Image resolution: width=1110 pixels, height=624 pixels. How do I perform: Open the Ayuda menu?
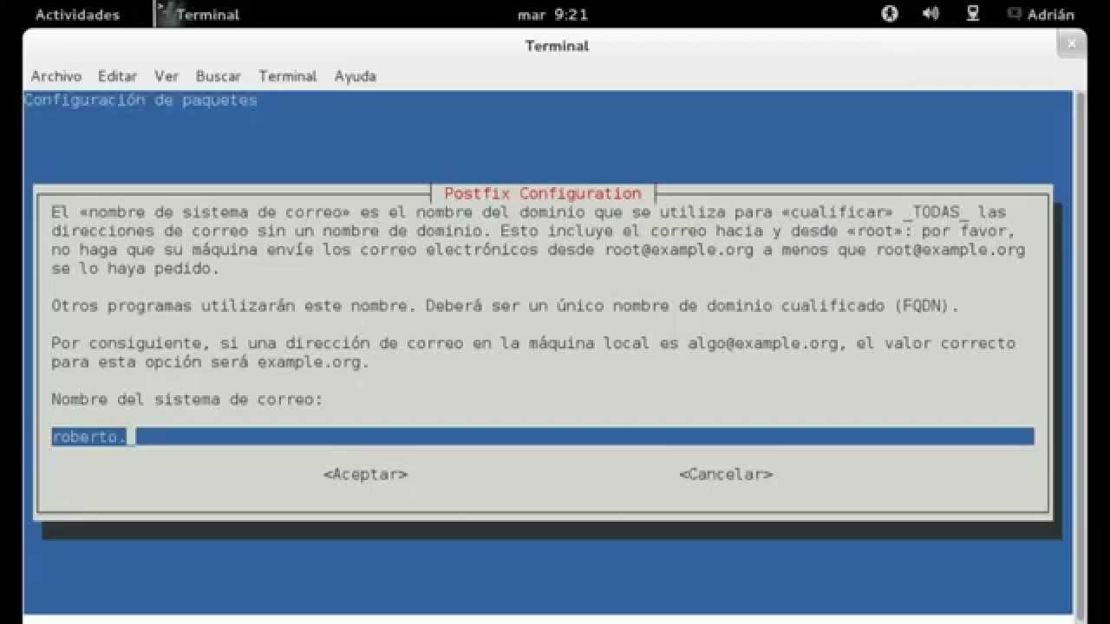[x=356, y=76]
